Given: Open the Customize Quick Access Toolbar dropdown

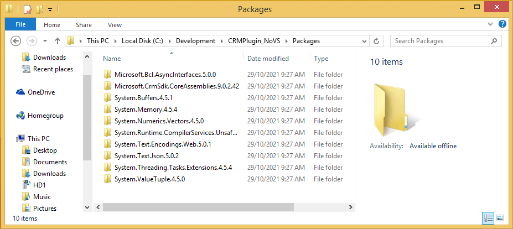Looking at the screenshot, I should coord(50,10).
